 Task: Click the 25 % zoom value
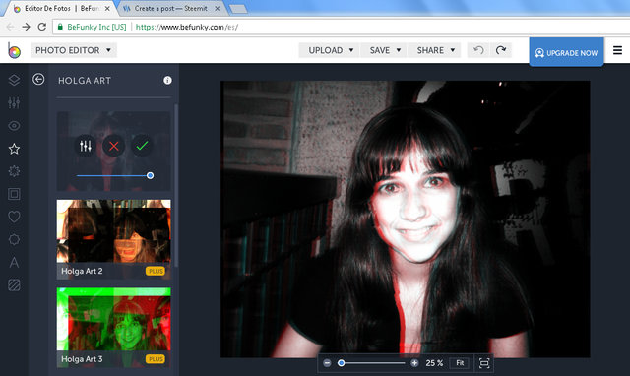point(434,363)
